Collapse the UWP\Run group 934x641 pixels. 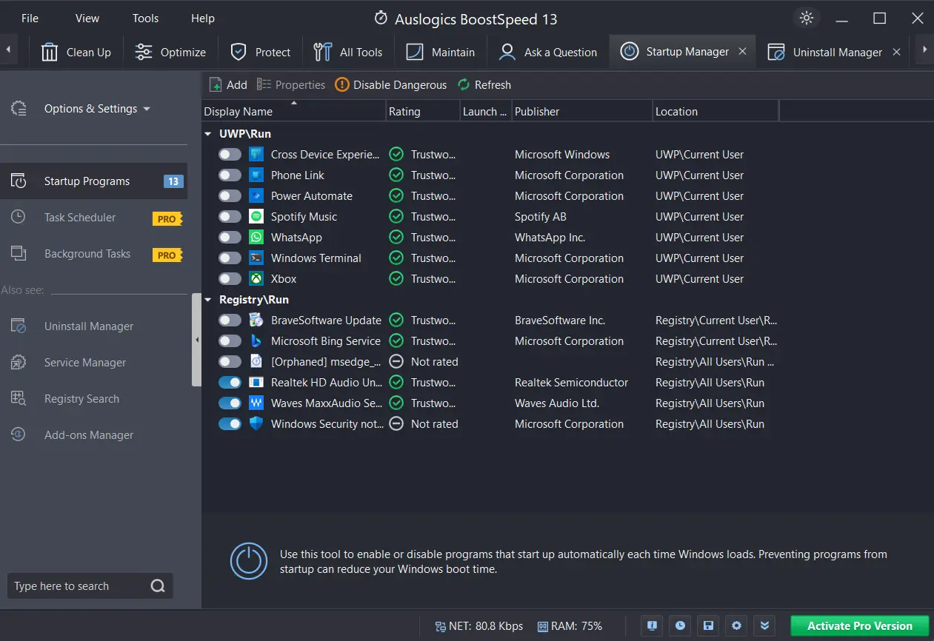point(207,134)
